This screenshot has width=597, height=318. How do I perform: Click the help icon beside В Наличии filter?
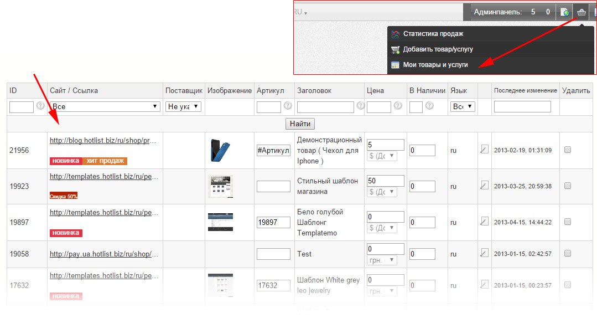coord(429,106)
